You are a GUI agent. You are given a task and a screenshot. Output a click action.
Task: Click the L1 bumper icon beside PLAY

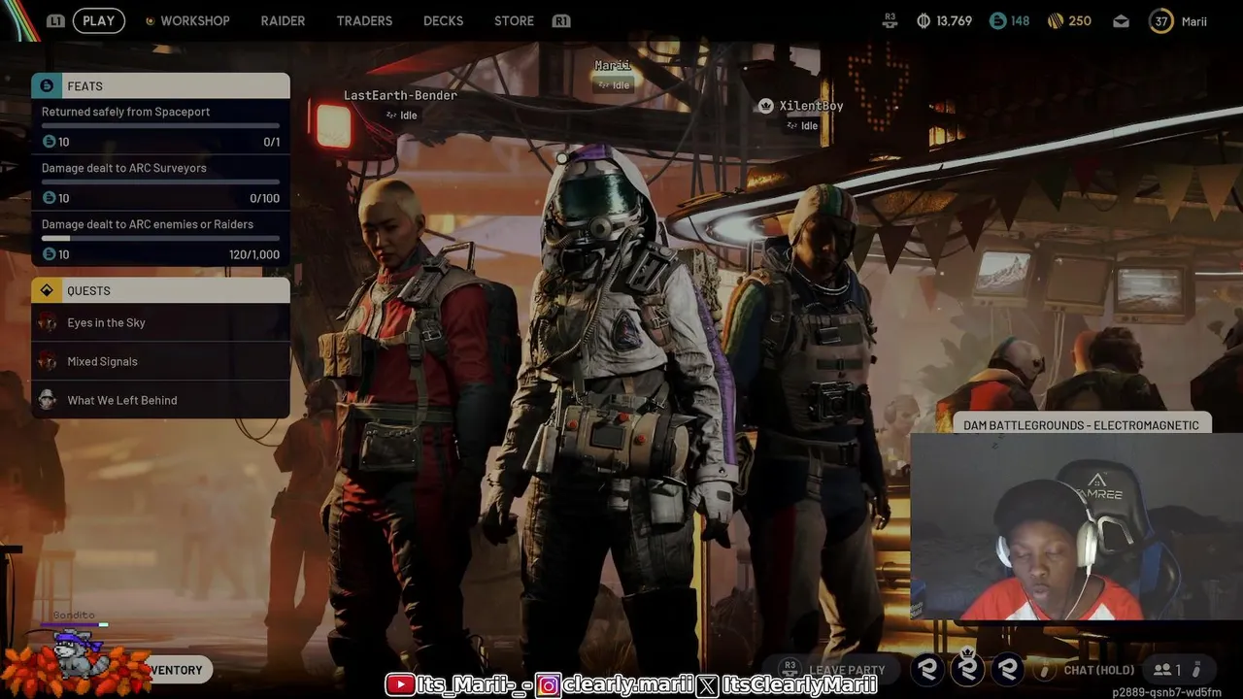coord(56,20)
